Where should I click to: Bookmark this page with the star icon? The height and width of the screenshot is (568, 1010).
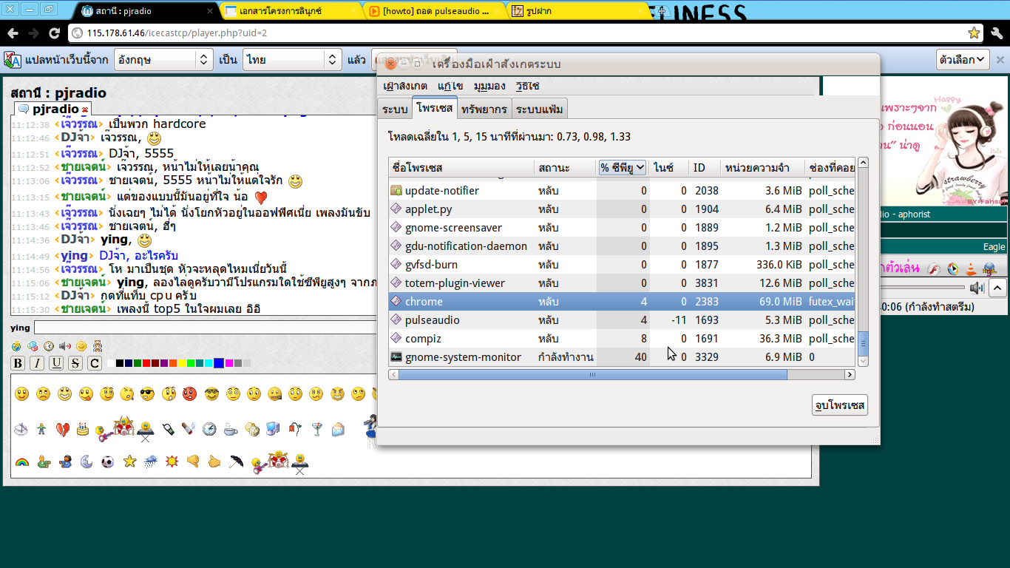click(974, 33)
